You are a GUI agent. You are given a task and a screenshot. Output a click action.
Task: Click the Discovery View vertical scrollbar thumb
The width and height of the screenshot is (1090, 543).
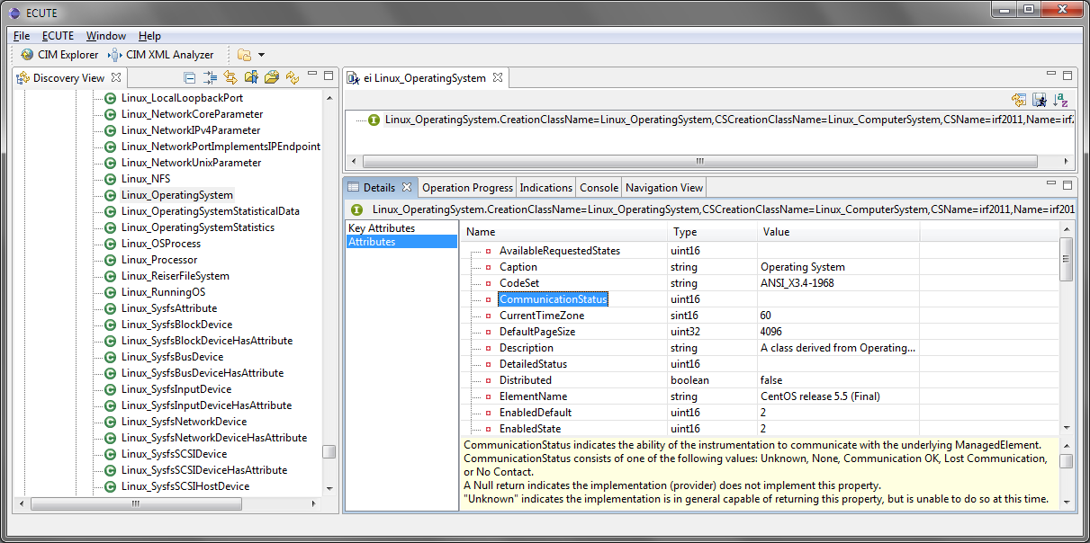(x=329, y=451)
